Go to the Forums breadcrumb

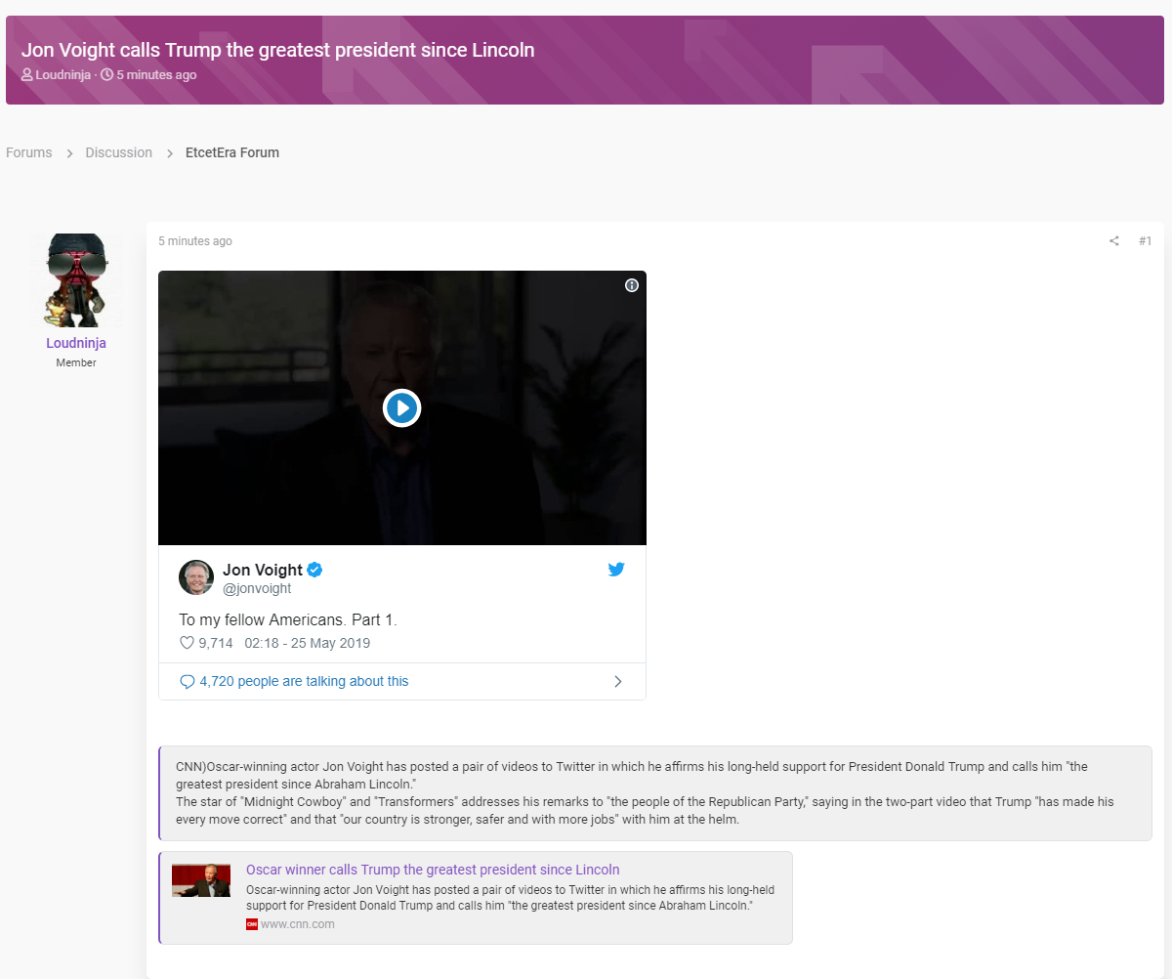(x=29, y=152)
